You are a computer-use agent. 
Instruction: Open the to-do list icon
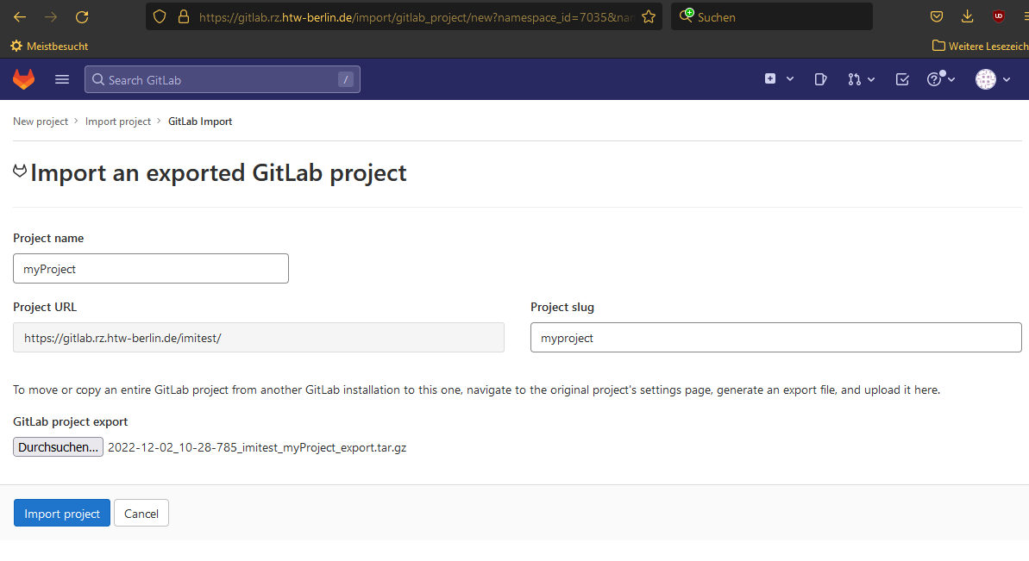(902, 79)
